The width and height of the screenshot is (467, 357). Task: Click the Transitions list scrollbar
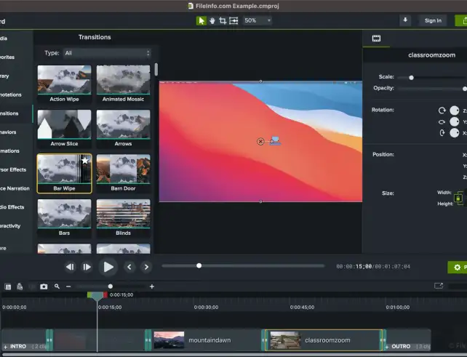coord(156,69)
